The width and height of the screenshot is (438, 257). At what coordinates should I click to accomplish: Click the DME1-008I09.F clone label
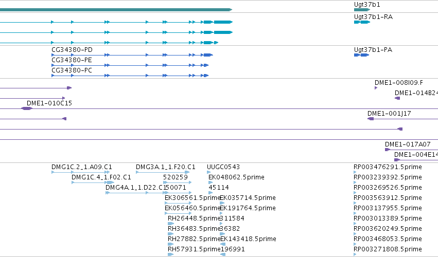[x=398, y=83]
